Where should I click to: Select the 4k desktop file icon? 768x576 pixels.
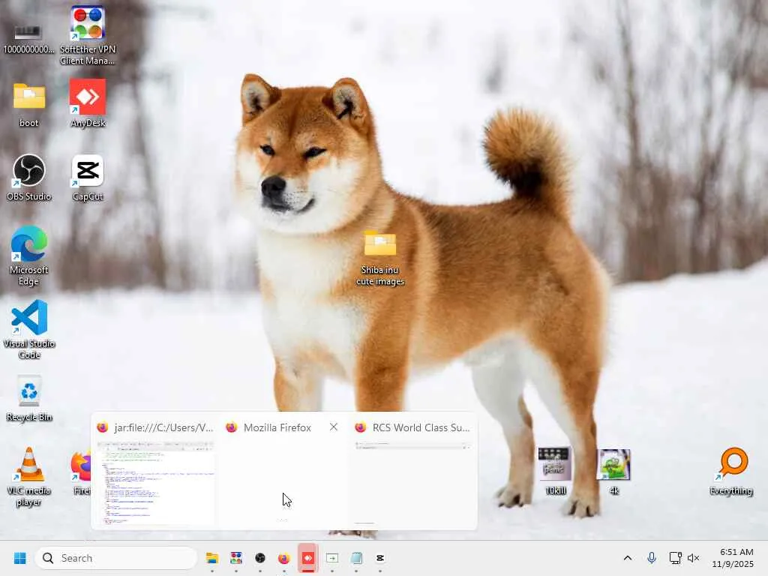613,471
